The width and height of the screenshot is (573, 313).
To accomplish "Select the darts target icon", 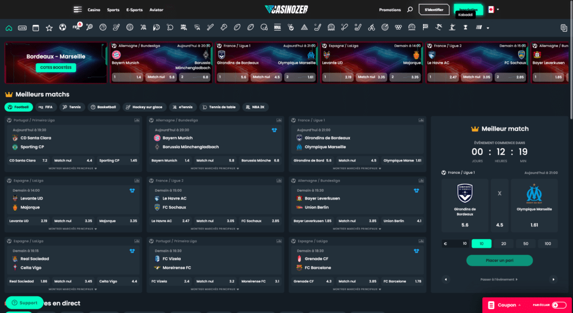I will [385, 27].
